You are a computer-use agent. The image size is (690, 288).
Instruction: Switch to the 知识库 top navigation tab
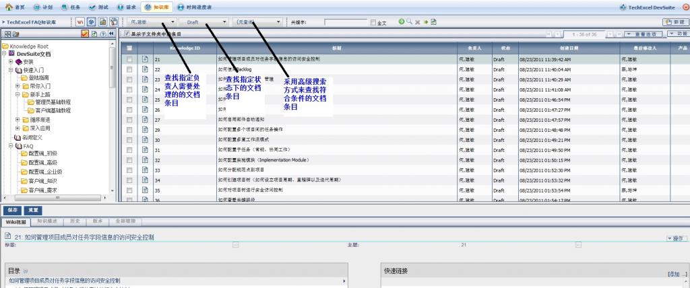156,7
